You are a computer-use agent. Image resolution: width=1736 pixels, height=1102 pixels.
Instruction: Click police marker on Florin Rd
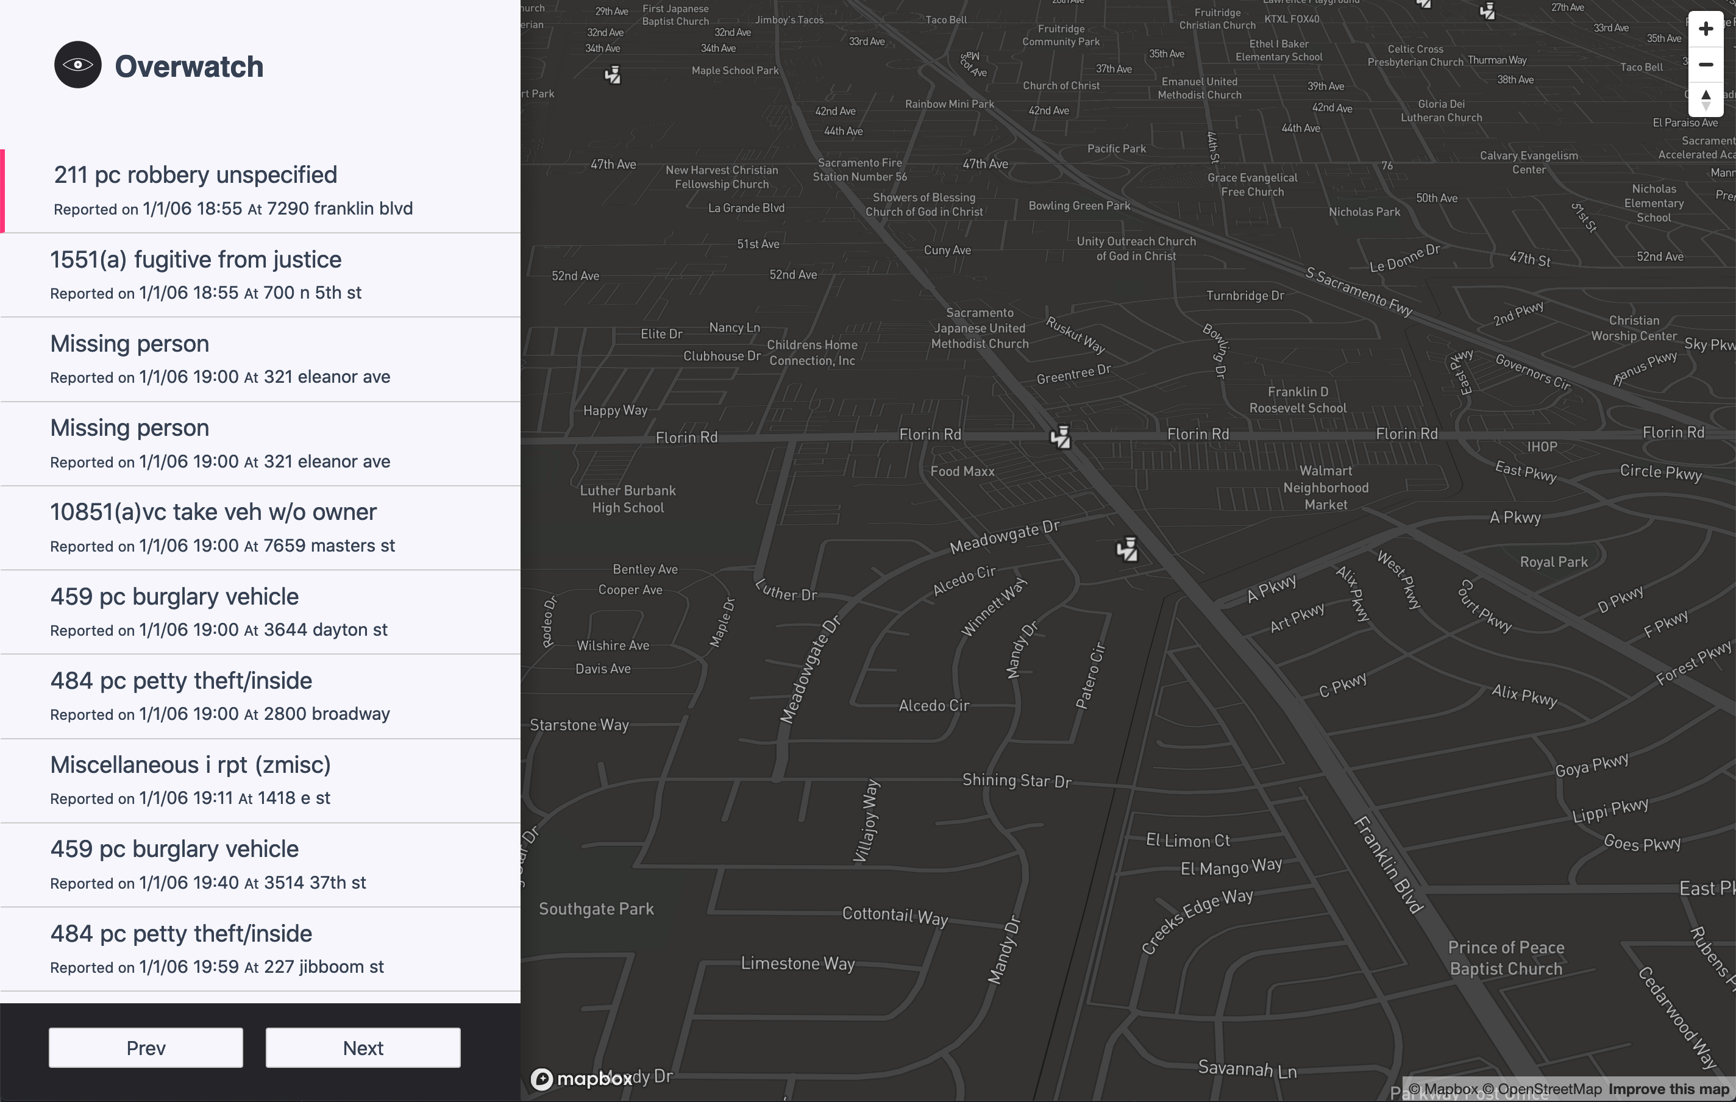[1061, 437]
